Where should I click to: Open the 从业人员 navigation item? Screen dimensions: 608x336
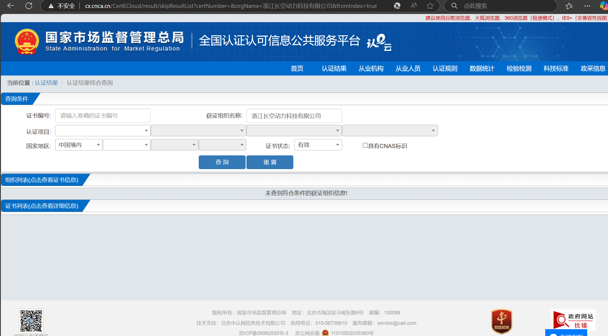click(408, 68)
